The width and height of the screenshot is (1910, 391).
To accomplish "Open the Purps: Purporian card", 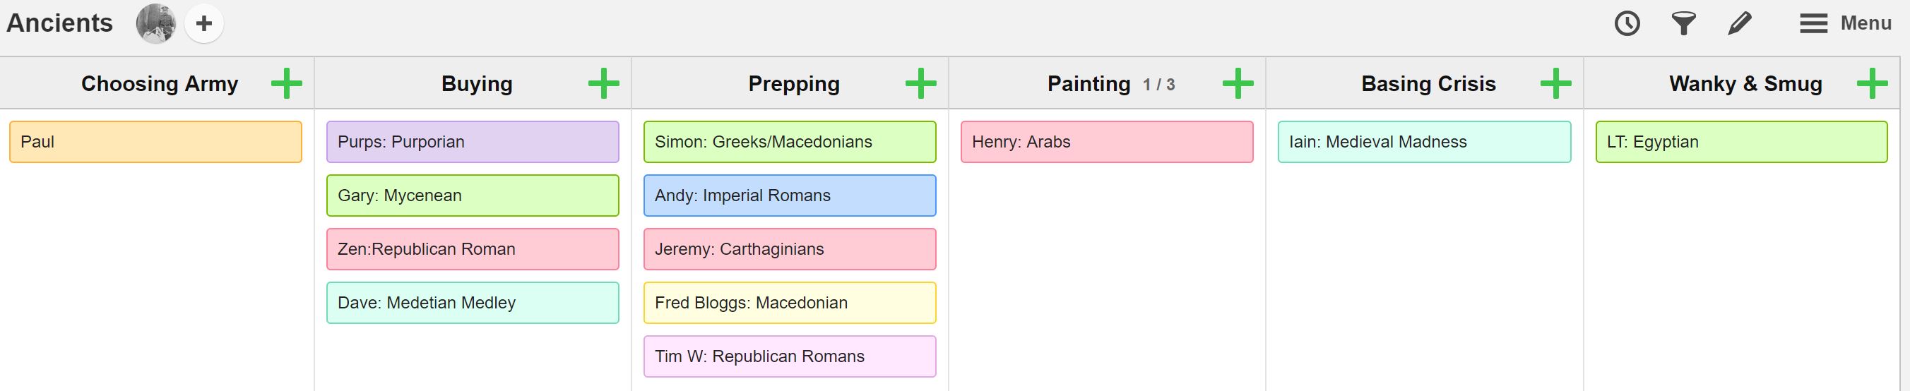I will click(x=473, y=141).
